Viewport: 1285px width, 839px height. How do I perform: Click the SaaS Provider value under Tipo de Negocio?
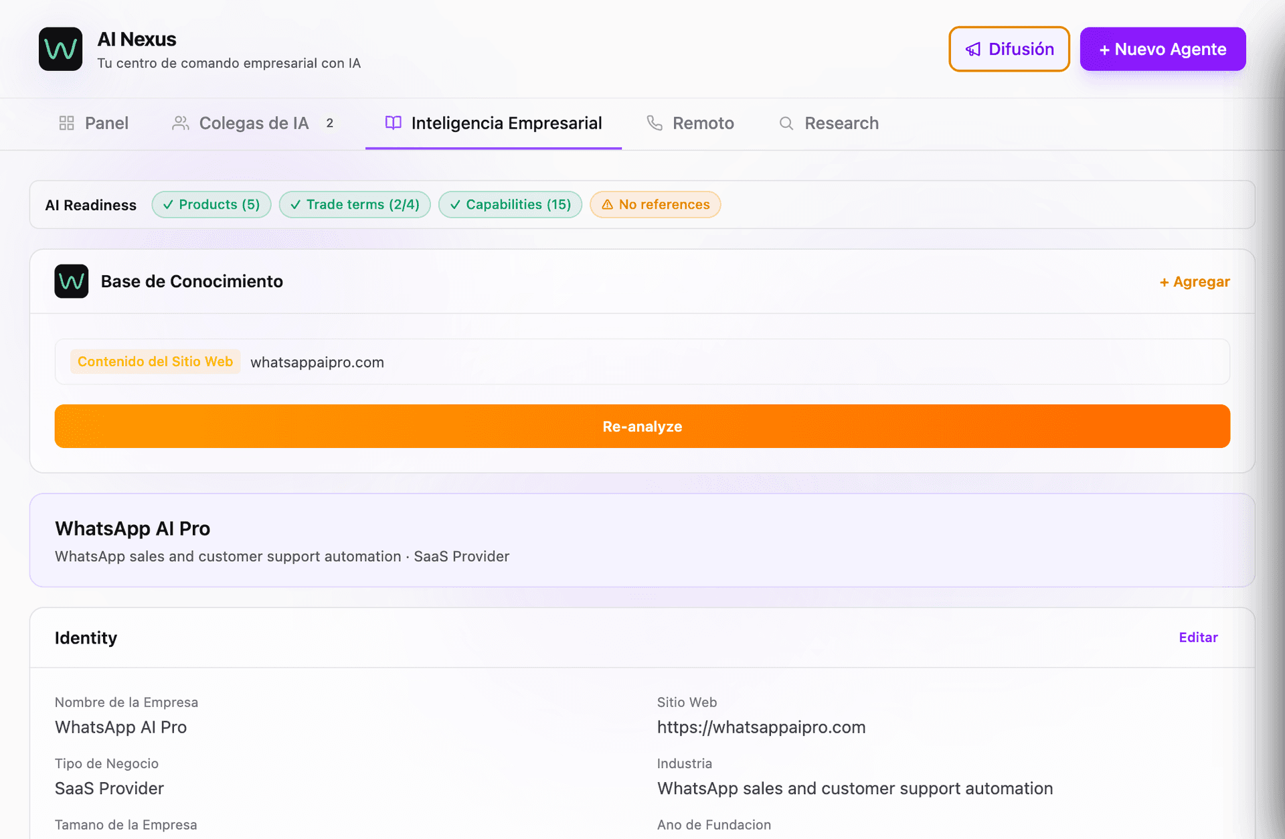click(x=109, y=789)
